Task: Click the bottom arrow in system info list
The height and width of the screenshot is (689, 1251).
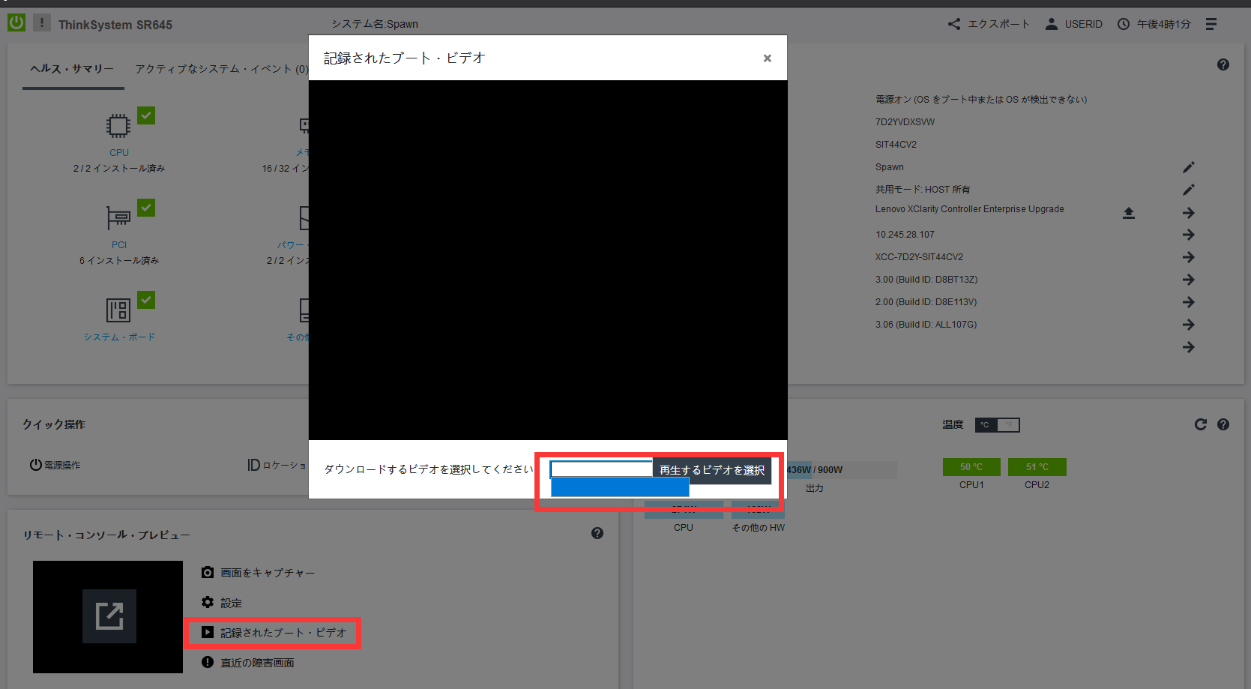Action: (x=1189, y=347)
